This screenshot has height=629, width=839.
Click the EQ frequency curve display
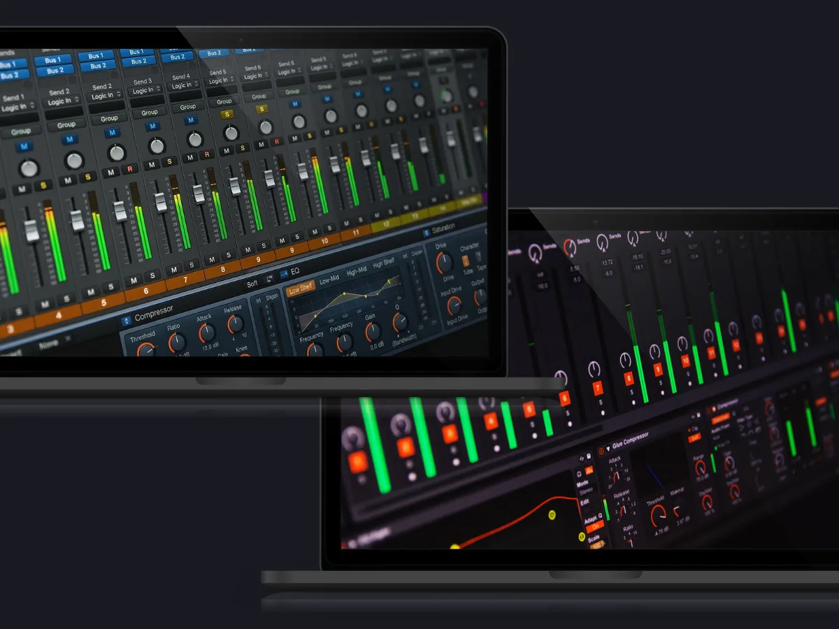point(350,303)
